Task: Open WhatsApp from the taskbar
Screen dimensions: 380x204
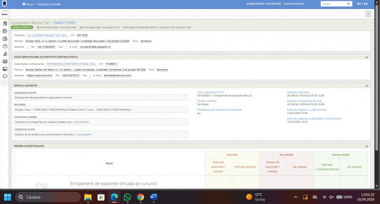Action: (127, 197)
